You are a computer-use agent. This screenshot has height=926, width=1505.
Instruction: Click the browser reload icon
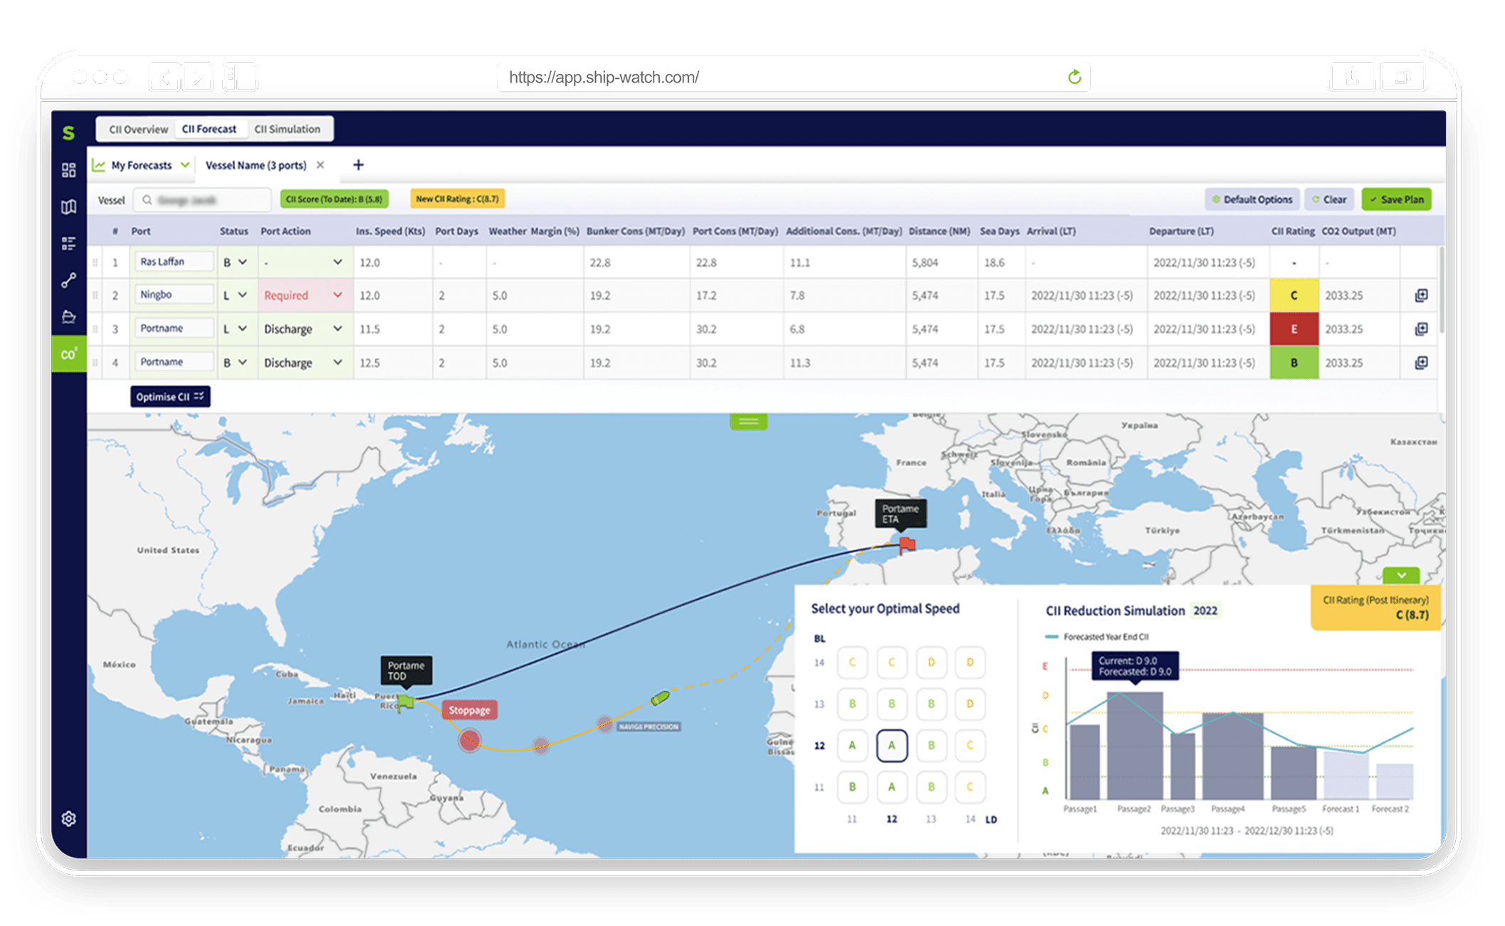point(1074,77)
